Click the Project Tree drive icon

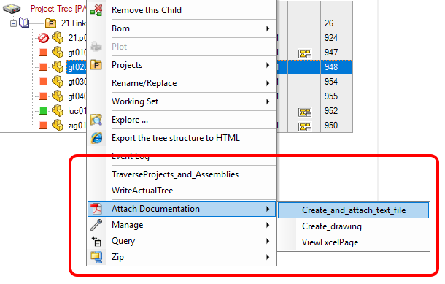12,9
